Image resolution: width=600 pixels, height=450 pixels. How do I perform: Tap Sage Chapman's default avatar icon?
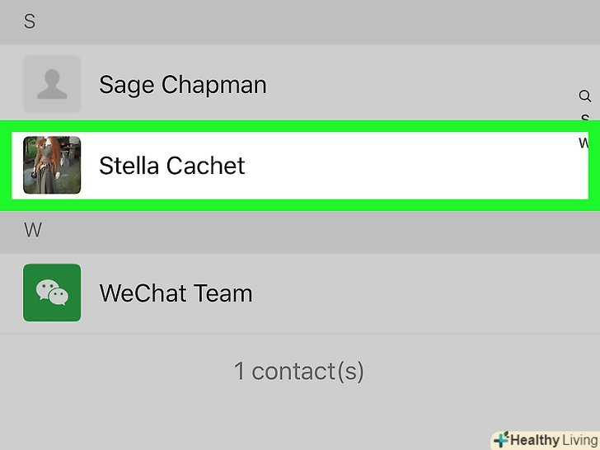(52, 84)
